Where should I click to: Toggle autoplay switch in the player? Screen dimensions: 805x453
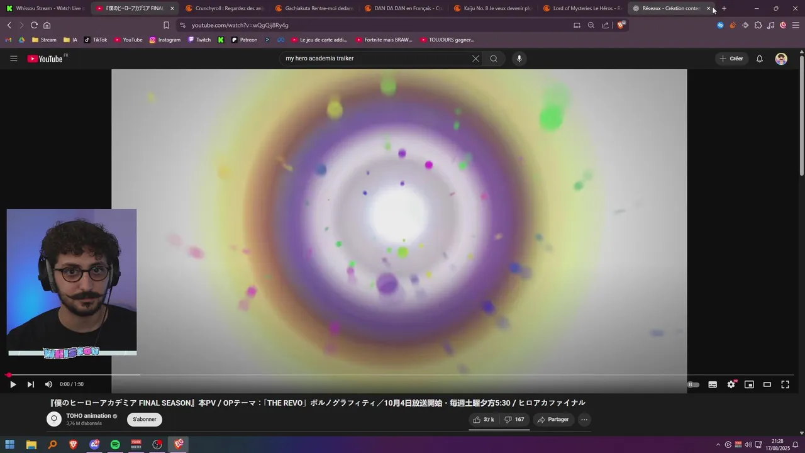692,384
